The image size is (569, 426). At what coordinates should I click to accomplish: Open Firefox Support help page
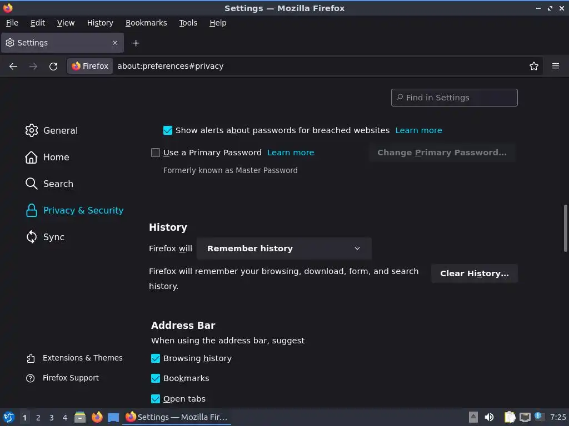62,378
